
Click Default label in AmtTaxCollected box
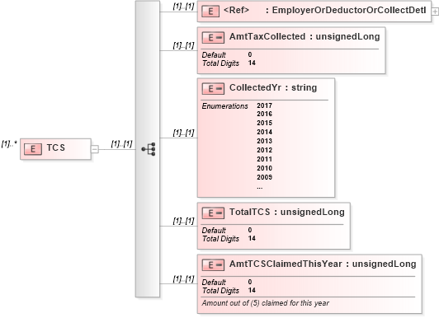[x=214, y=54]
